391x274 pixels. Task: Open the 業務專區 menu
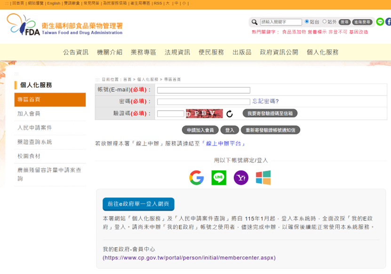point(144,52)
